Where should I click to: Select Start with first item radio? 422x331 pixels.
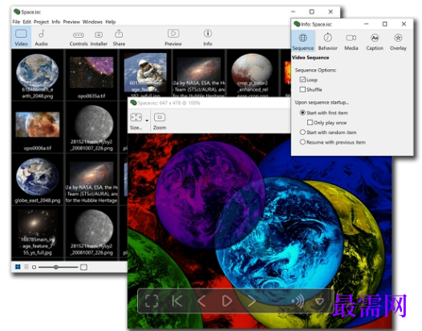pyautogui.click(x=302, y=112)
